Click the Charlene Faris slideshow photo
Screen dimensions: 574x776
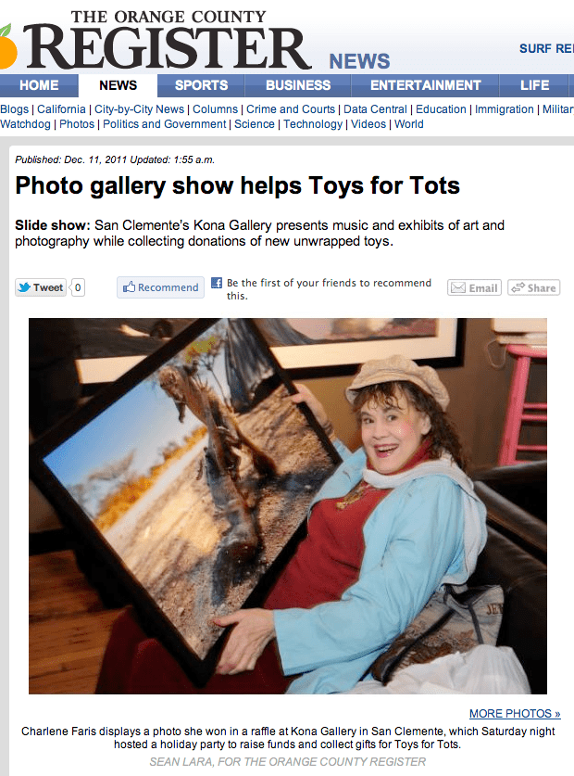point(288,506)
